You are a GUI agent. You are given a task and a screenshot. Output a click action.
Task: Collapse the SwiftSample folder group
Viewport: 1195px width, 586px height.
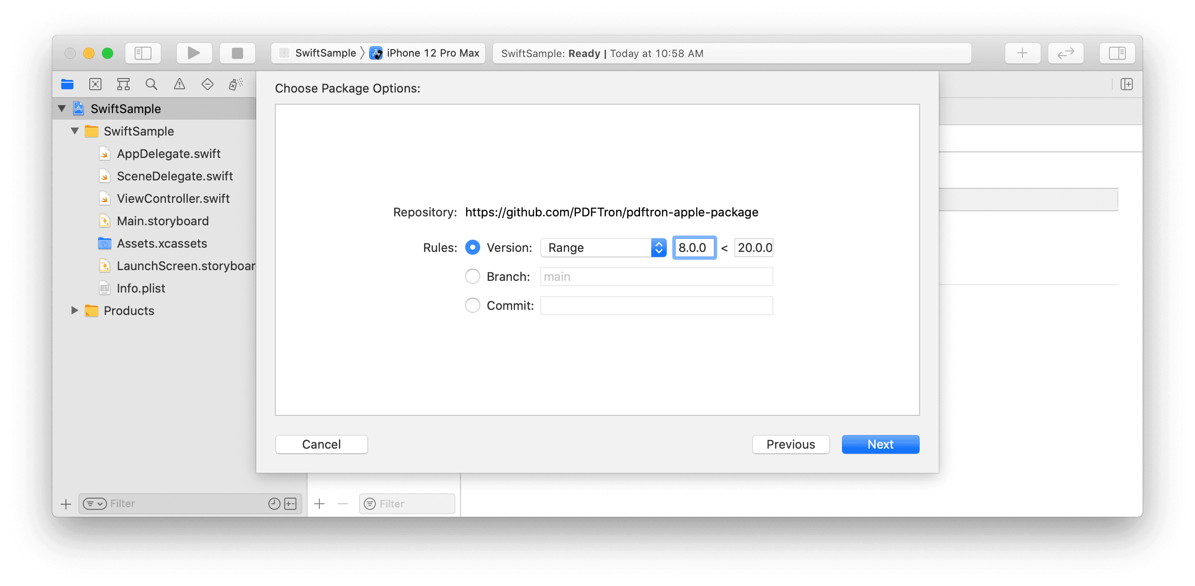point(75,131)
